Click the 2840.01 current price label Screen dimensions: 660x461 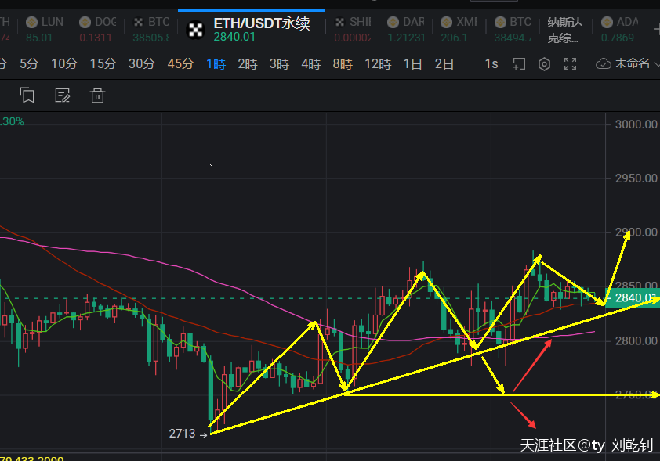pyautogui.click(x=634, y=298)
